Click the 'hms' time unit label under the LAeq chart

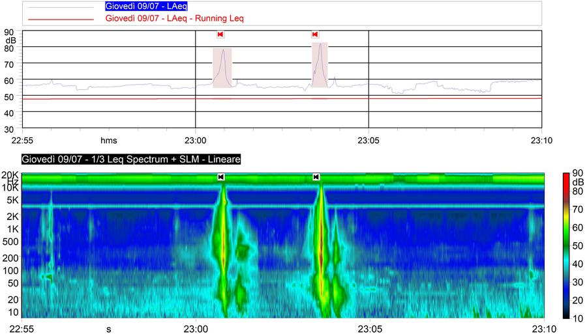108,141
